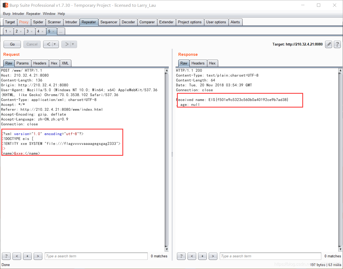Click the Go button to send request
This screenshot has width=343, height=269.
12,44
